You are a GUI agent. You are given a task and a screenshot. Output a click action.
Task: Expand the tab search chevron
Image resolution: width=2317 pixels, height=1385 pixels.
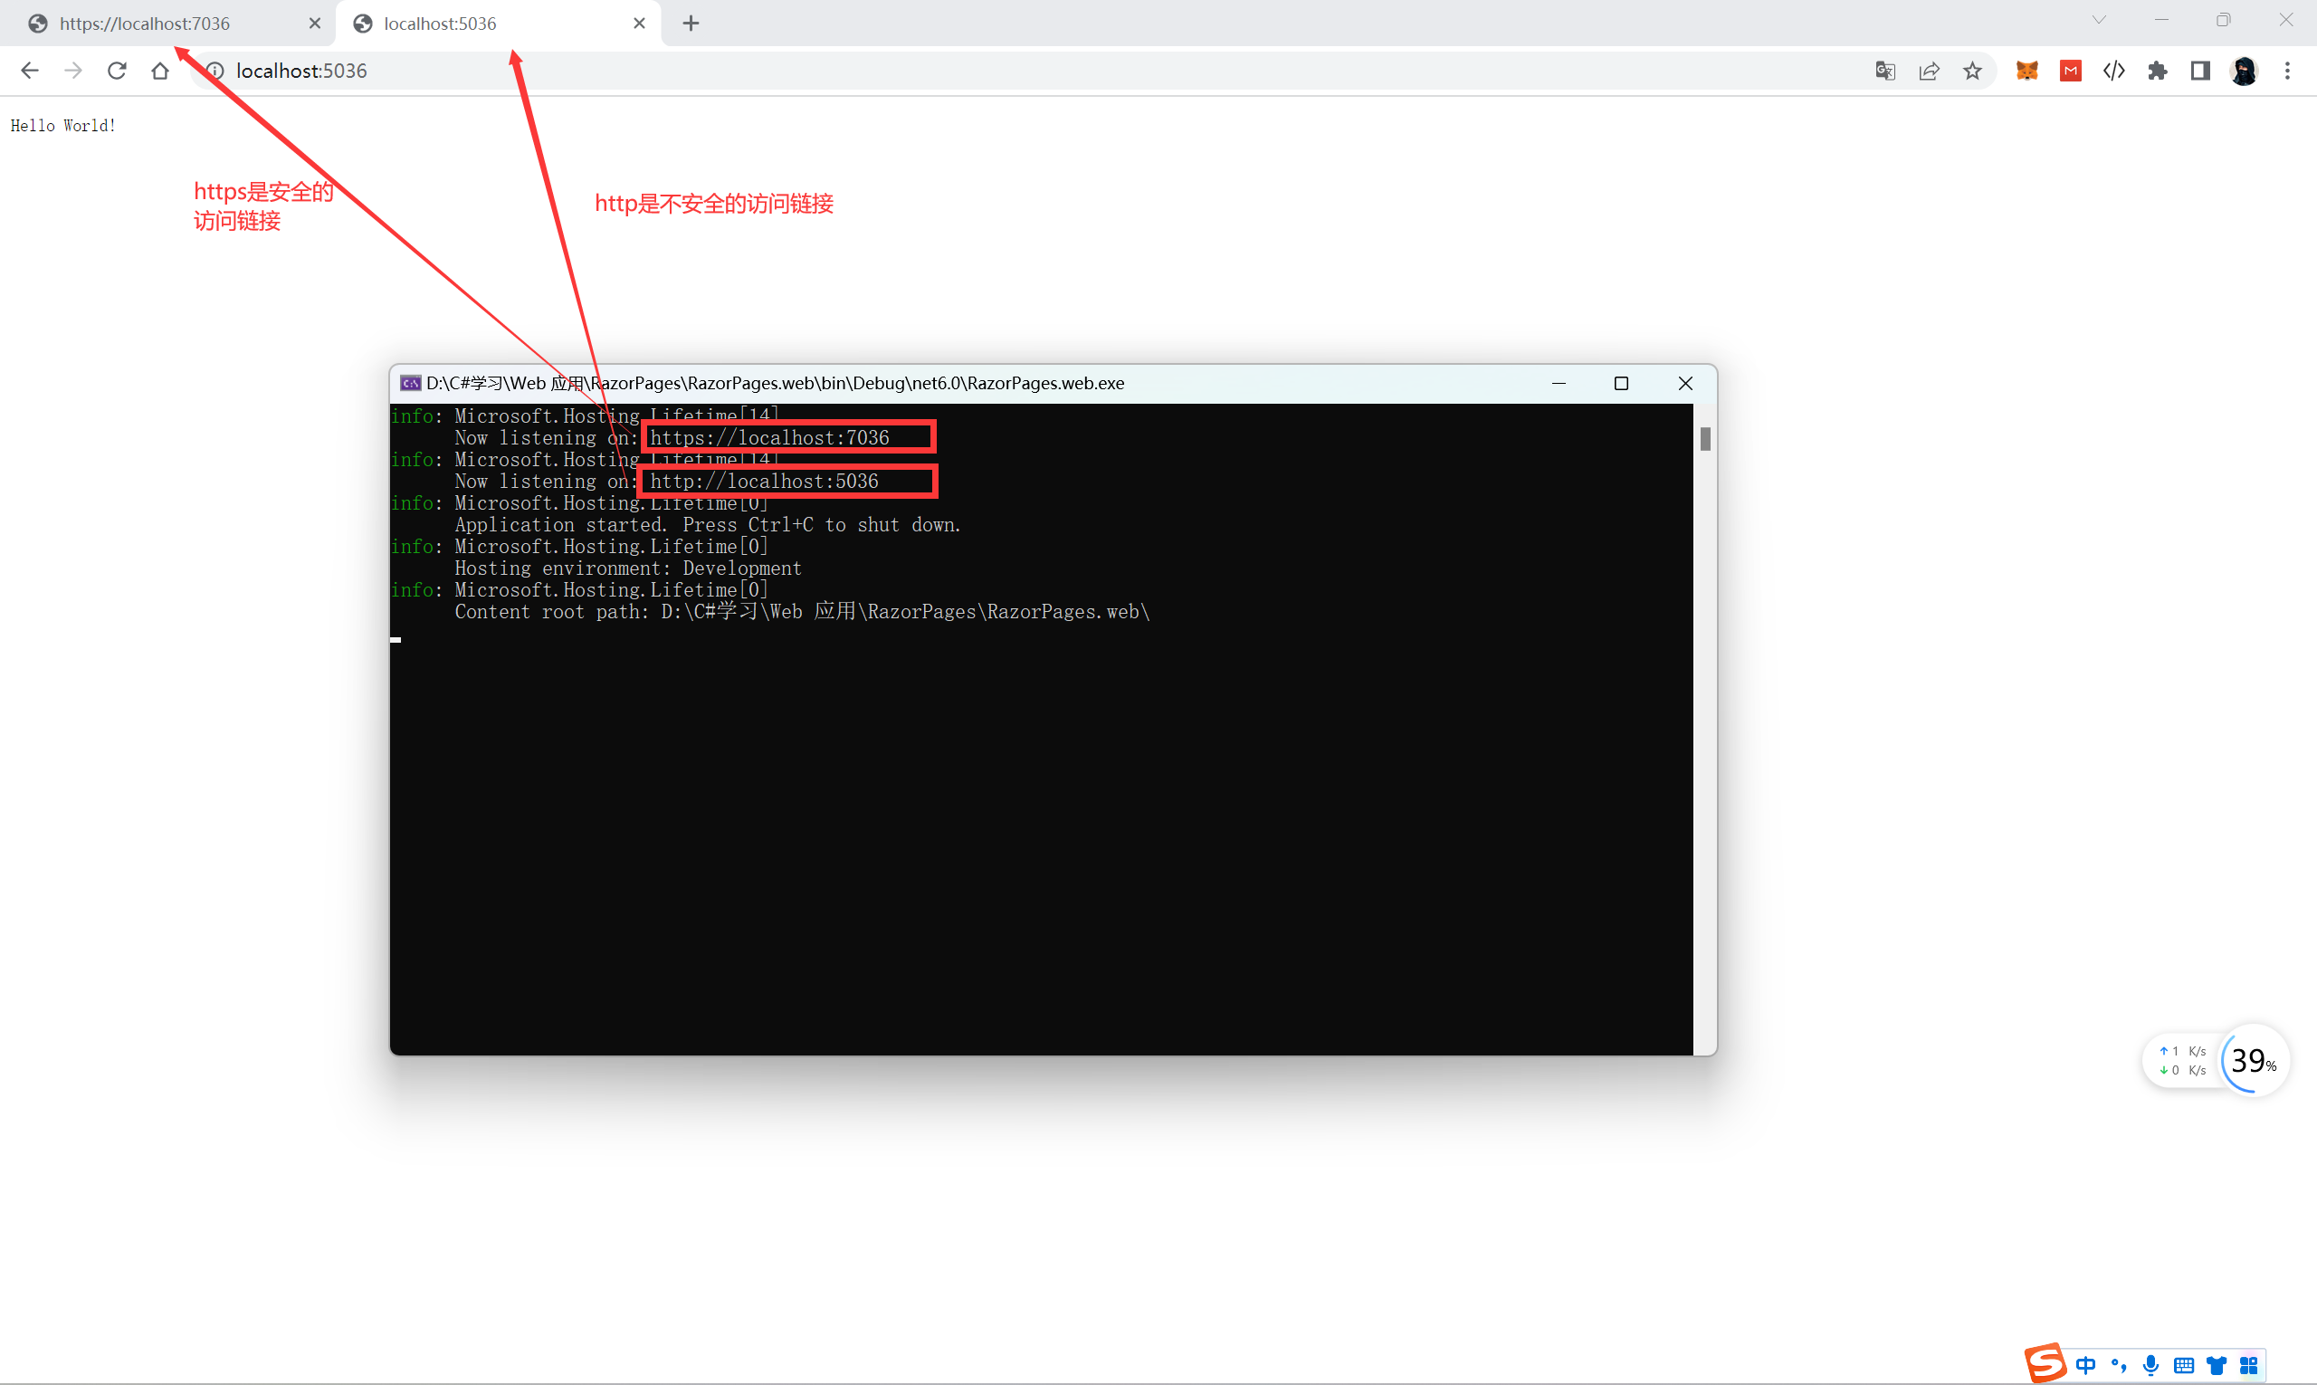click(2099, 20)
